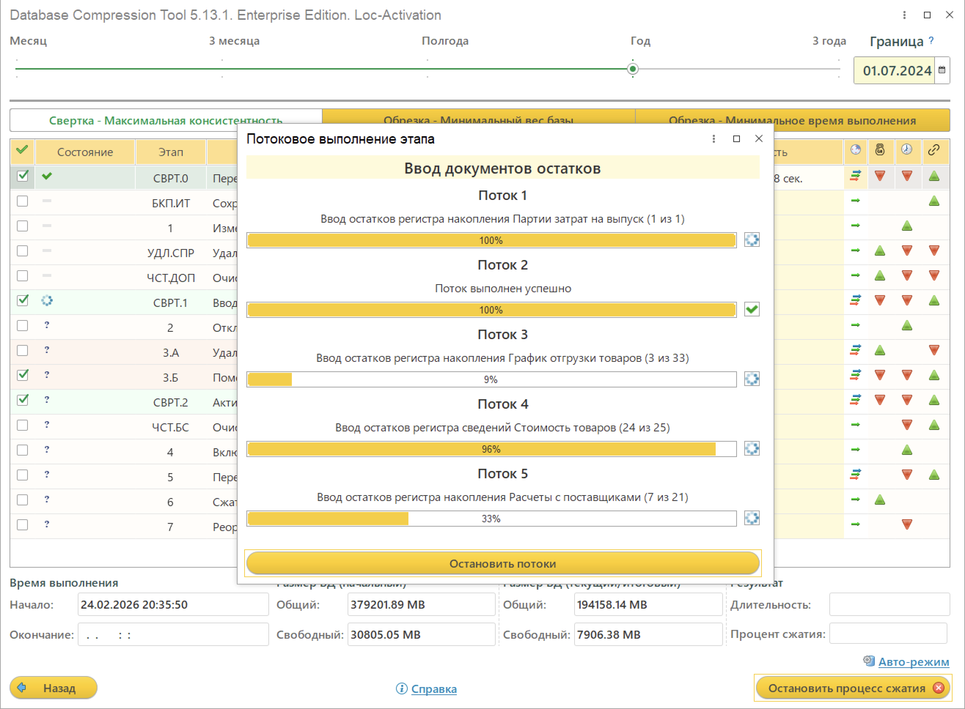Toggle the checkbox for stage БКП.ИТ
Screen dimensions: 965x709
22,201
